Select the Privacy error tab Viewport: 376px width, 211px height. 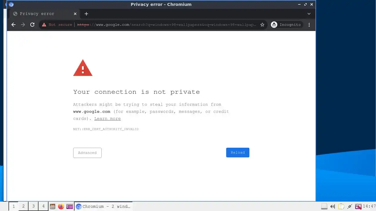[45, 14]
